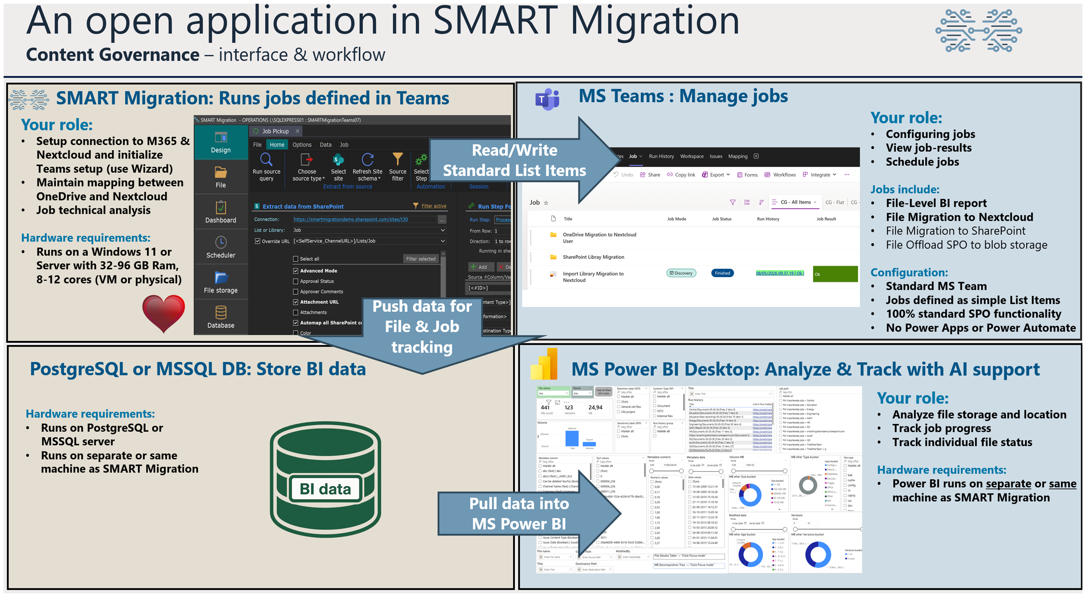Screen dimensions: 1086x597
Task: Open the Workspace tab in Teams
Action: pyautogui.click(x=691, y=156)
